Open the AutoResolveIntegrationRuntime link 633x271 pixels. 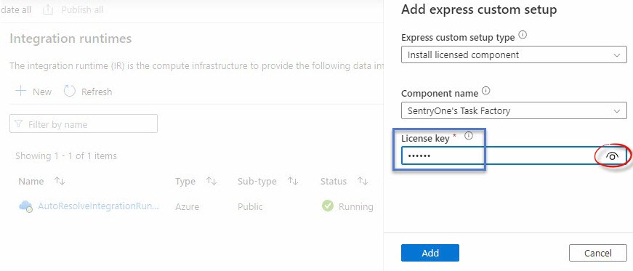[98, 206]
